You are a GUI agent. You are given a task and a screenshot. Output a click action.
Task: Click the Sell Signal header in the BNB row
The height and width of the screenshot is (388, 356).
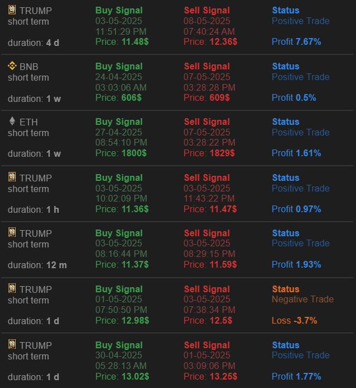207,66
